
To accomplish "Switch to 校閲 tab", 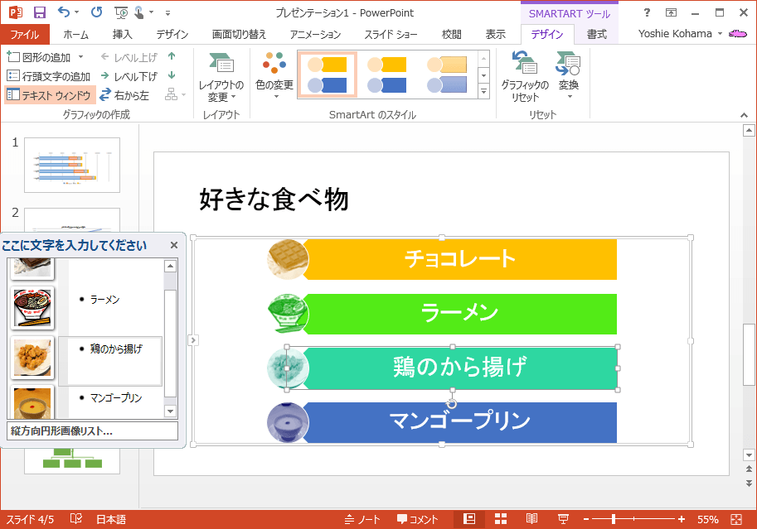I will [451, 34].
